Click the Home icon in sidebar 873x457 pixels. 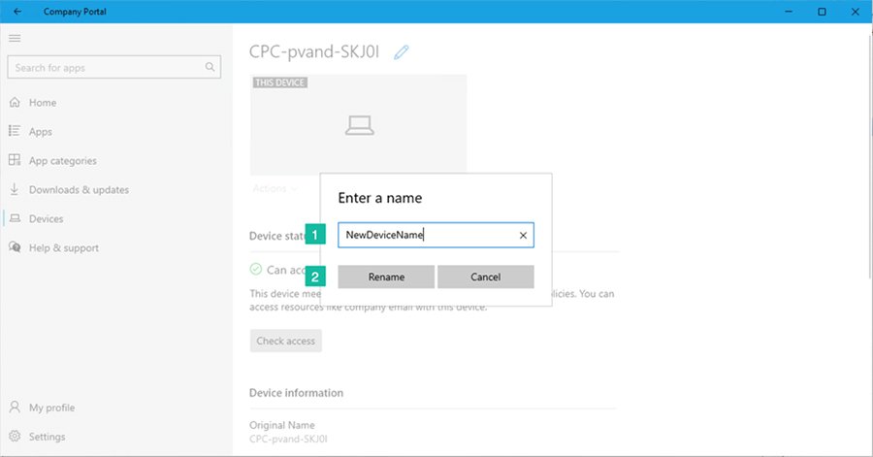15,103
